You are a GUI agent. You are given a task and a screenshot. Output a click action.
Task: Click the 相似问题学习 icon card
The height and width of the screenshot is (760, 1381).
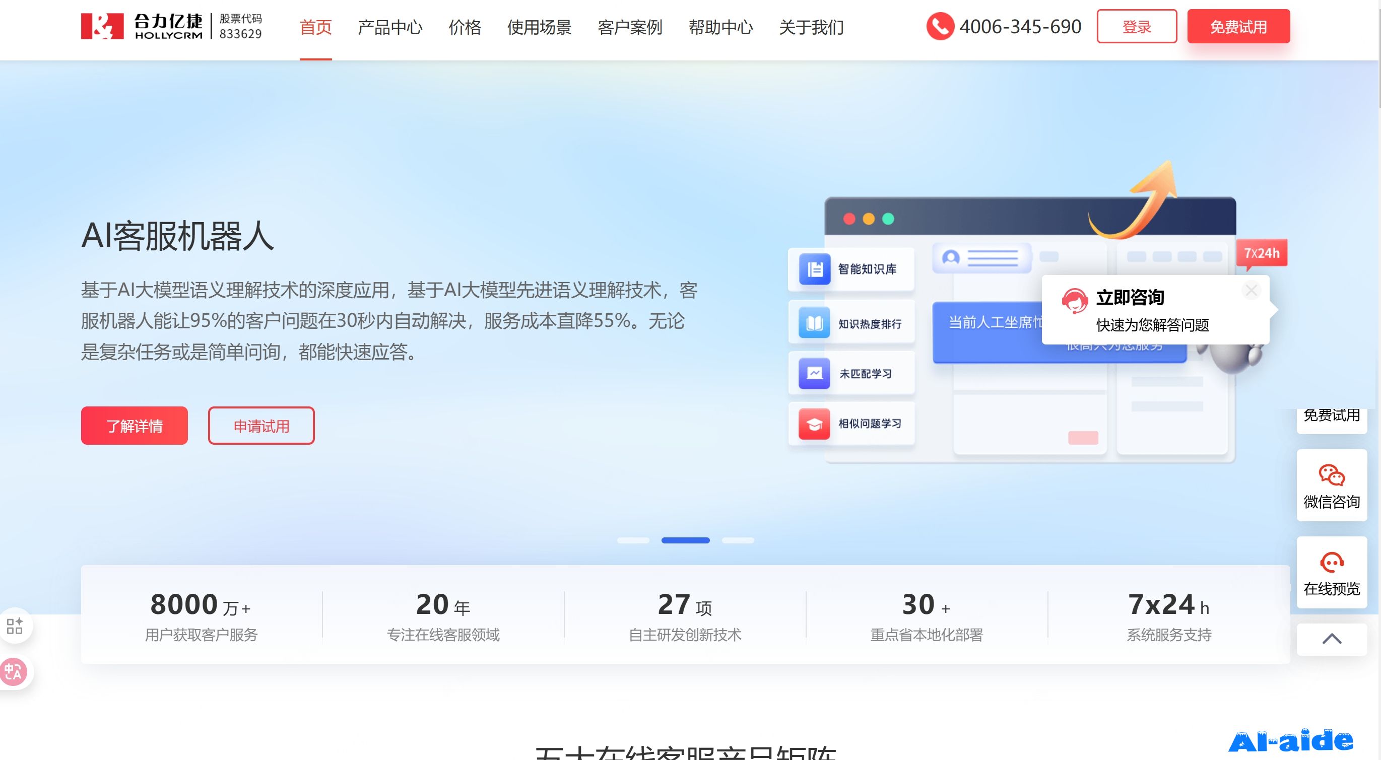[851, 424]
